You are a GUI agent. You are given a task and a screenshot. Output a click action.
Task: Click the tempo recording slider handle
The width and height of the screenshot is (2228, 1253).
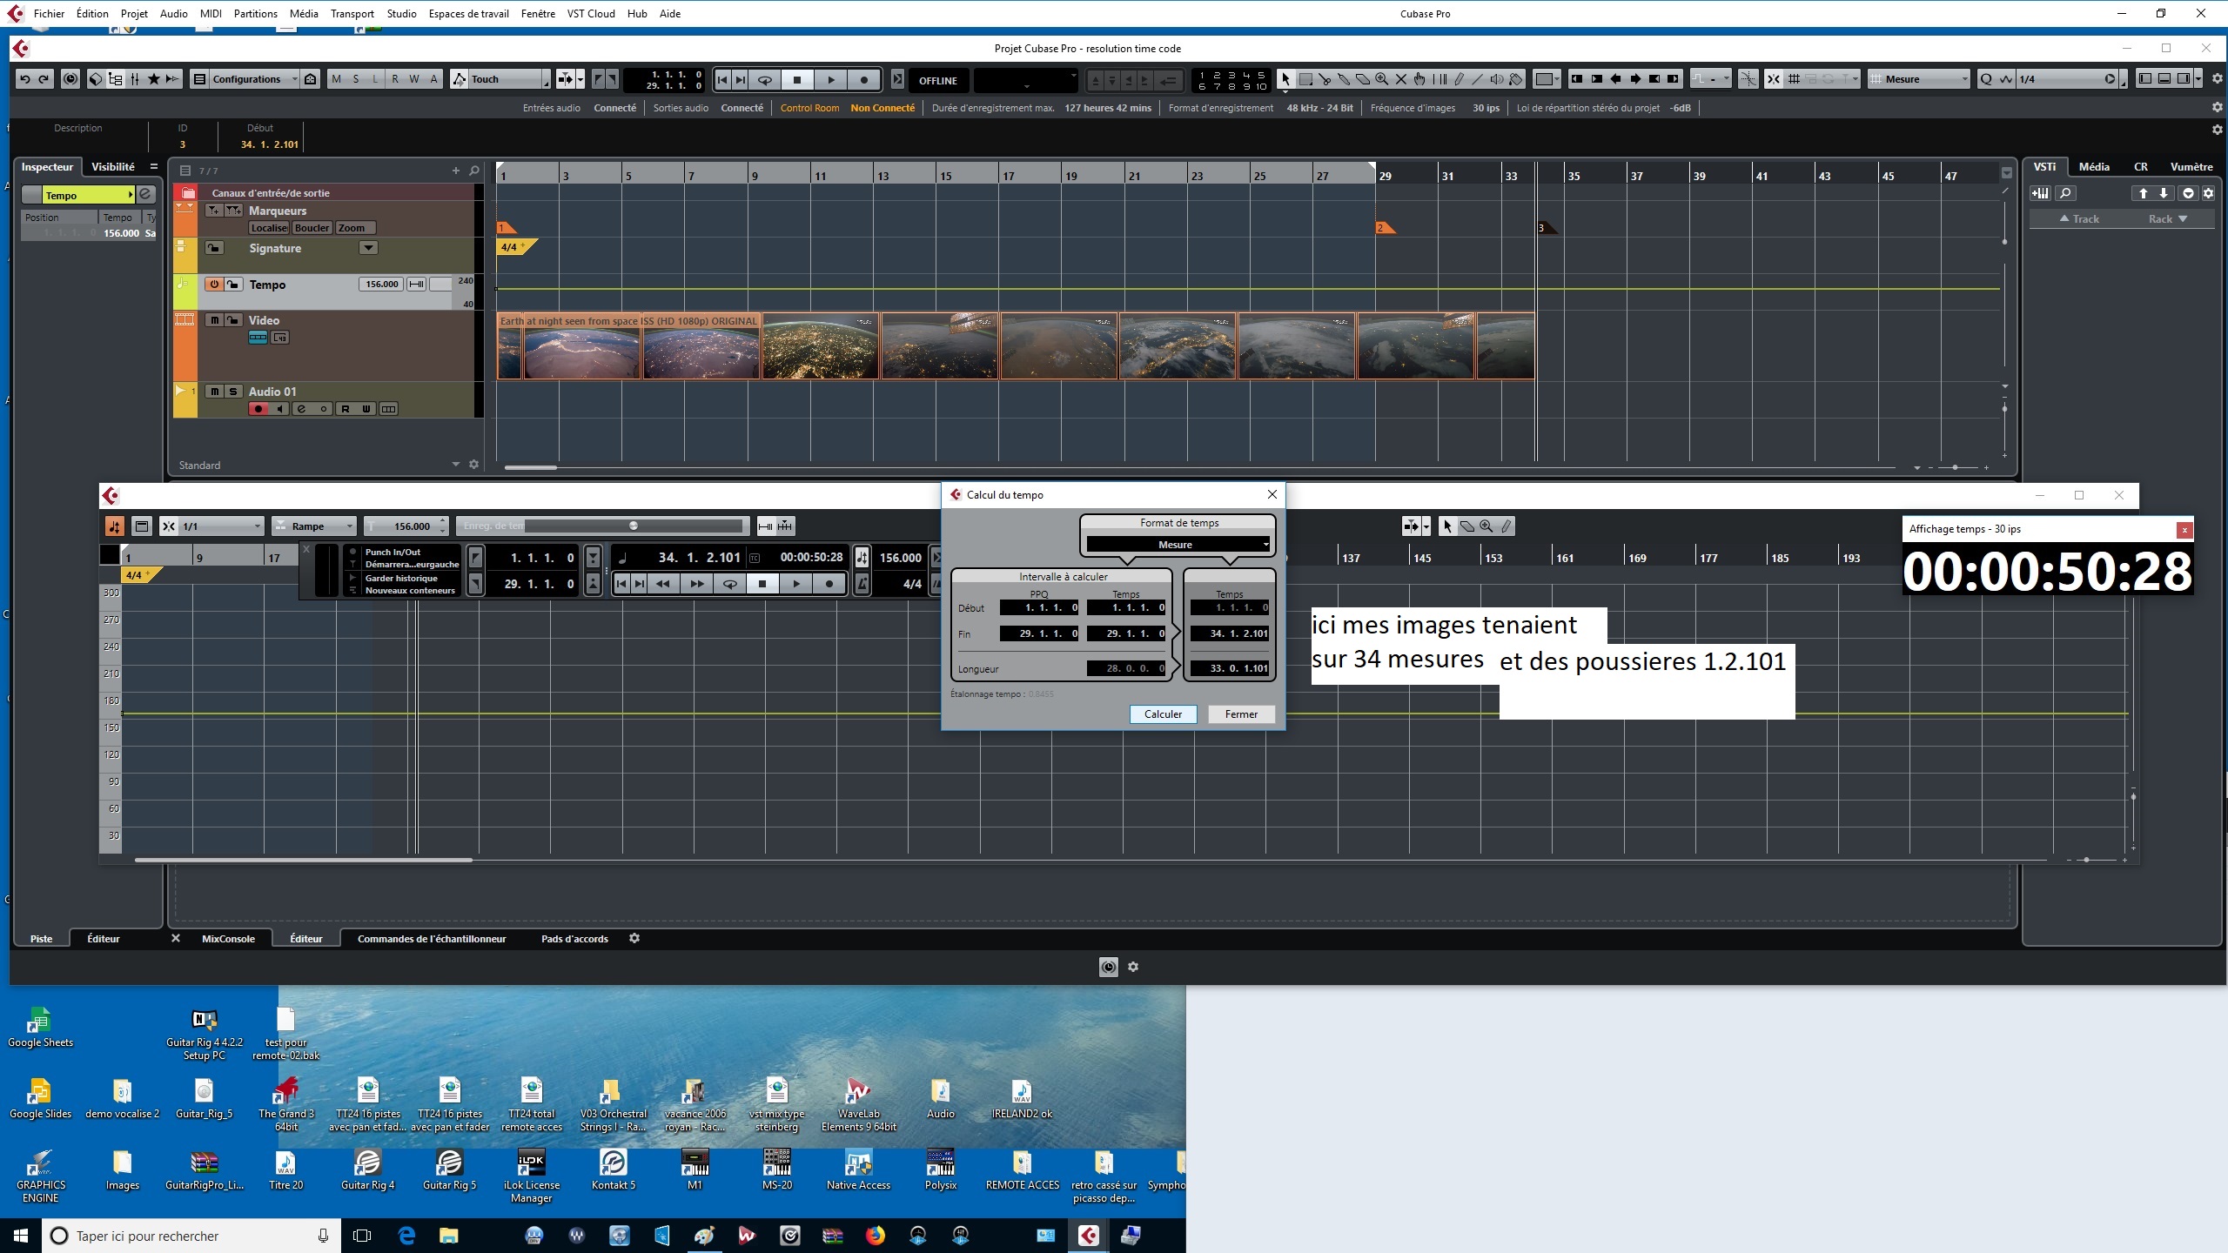point(634,526)
